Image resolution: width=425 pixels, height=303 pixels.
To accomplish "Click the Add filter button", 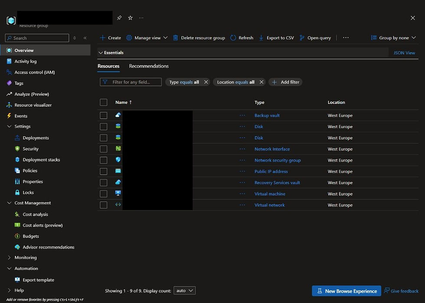I will point(285,82).
